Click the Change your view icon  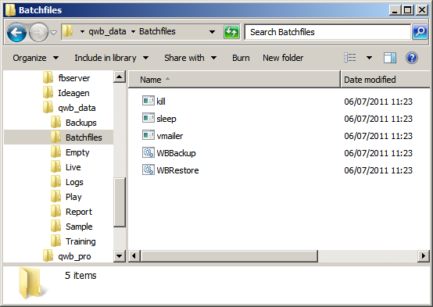pos(350,58)
